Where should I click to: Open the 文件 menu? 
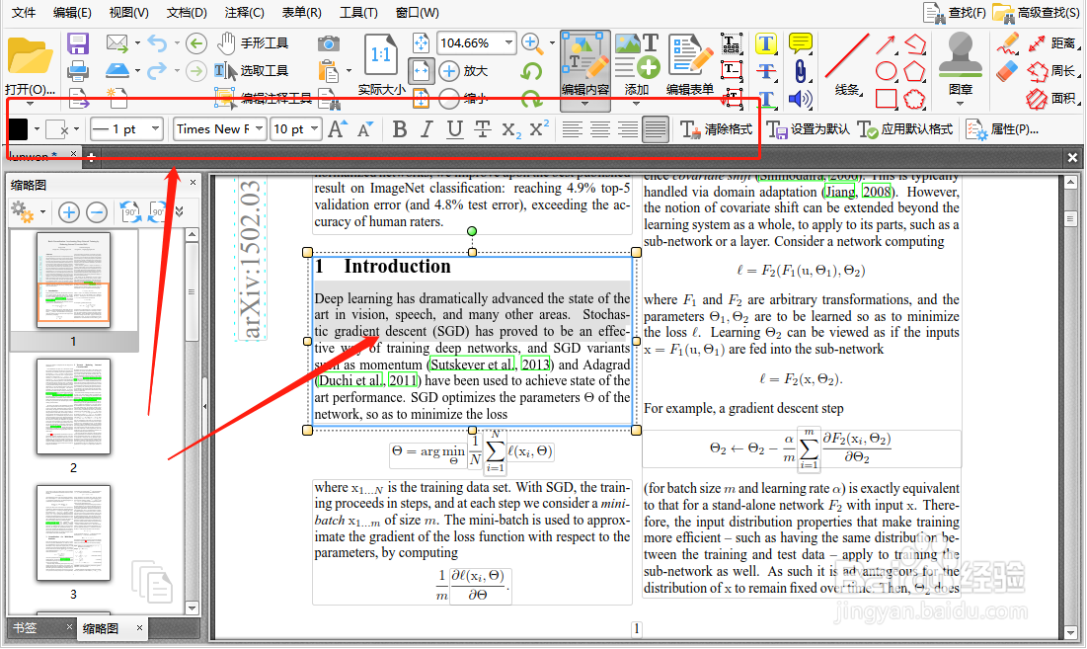click(x=24, y=13)
